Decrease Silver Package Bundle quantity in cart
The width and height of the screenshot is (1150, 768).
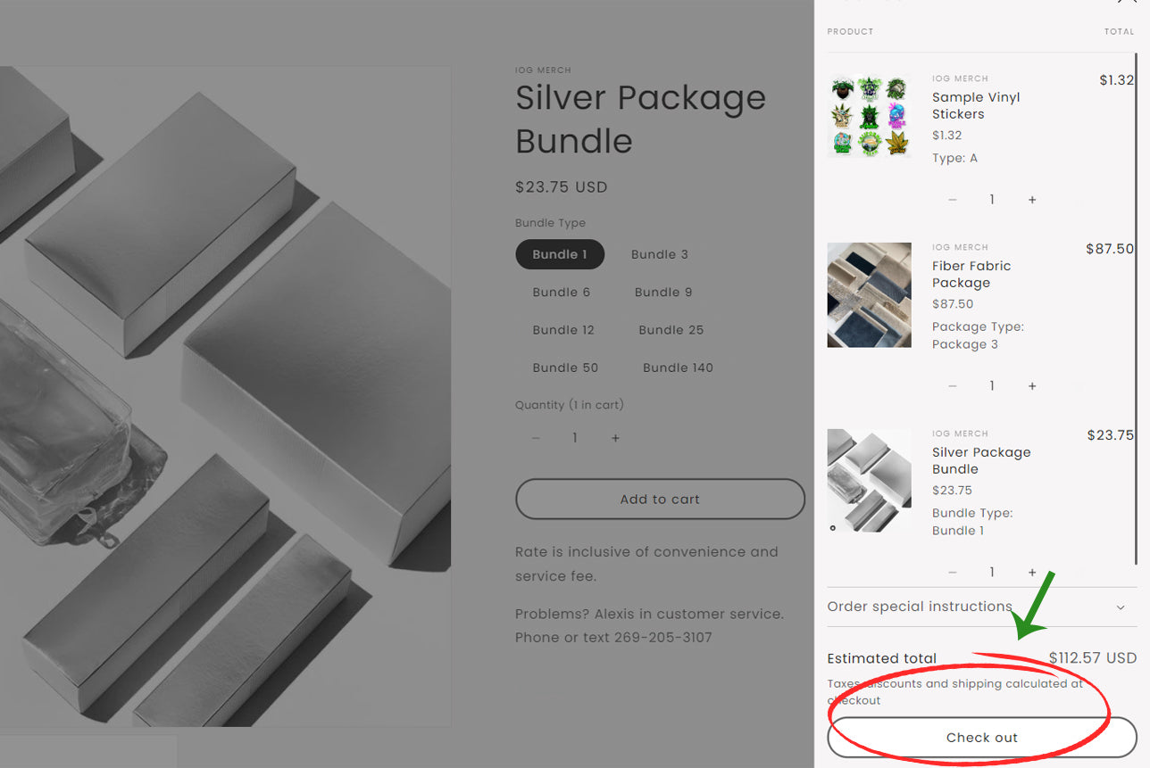point(953,573)
